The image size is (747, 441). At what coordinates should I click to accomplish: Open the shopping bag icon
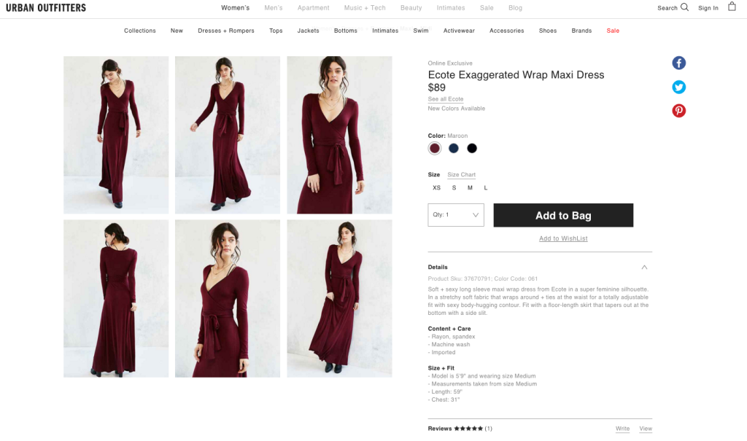pyautogui.click(x=732, y=7)
